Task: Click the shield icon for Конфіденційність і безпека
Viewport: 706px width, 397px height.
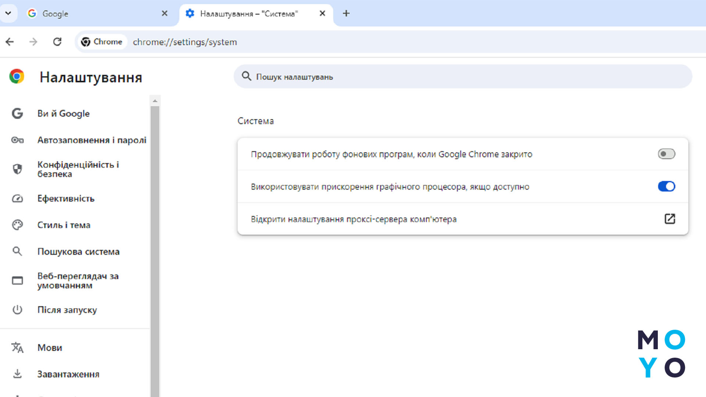Action: [17, 169]
